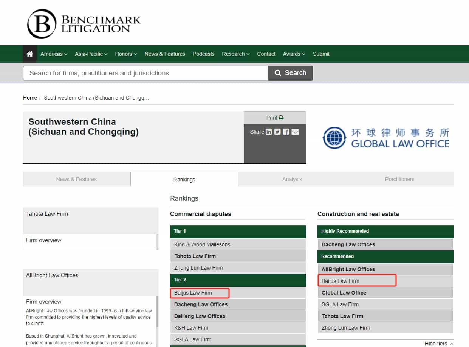The image size is (469, 347).
Task: Click the AllBright Firm overview text
Action: click(x=44, y=302)
